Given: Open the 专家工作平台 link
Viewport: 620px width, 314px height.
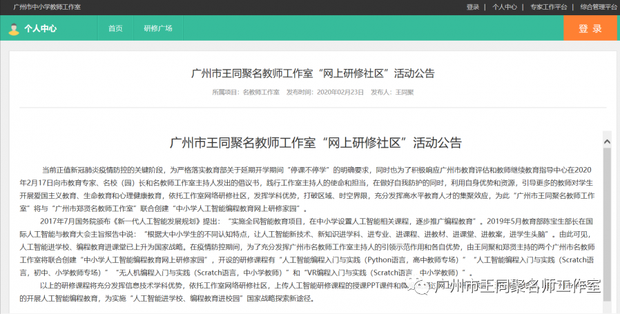Looking at the screenshot, I should tap(548, 7).
